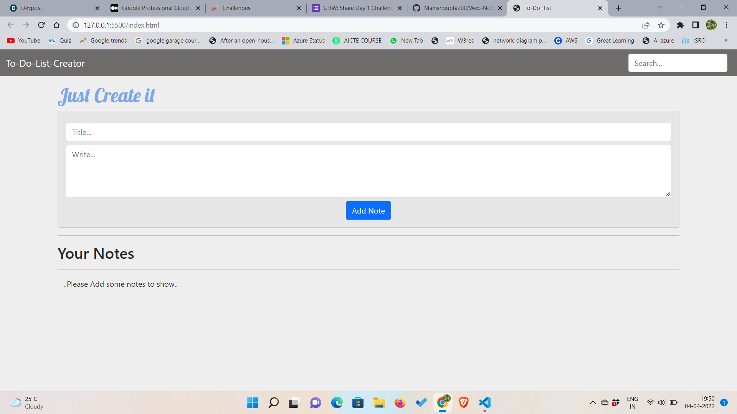
Task: Click the browser reload page icon
Action: (41, 25)
